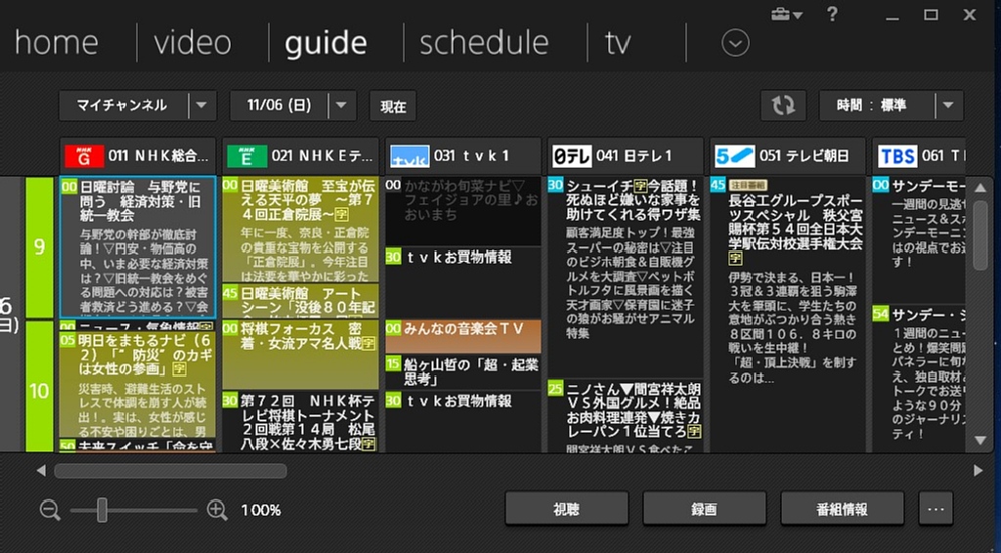Select かながわ旬菜ナビ program
The image size is (1001, 553).
pyautogui.click(x=462, y=211)
